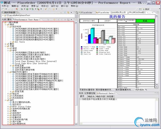This screenshot has height=129, width=161.
Task: Click the Collapse All icon in 测试导航器 toolbar
Action: (65, 13)
